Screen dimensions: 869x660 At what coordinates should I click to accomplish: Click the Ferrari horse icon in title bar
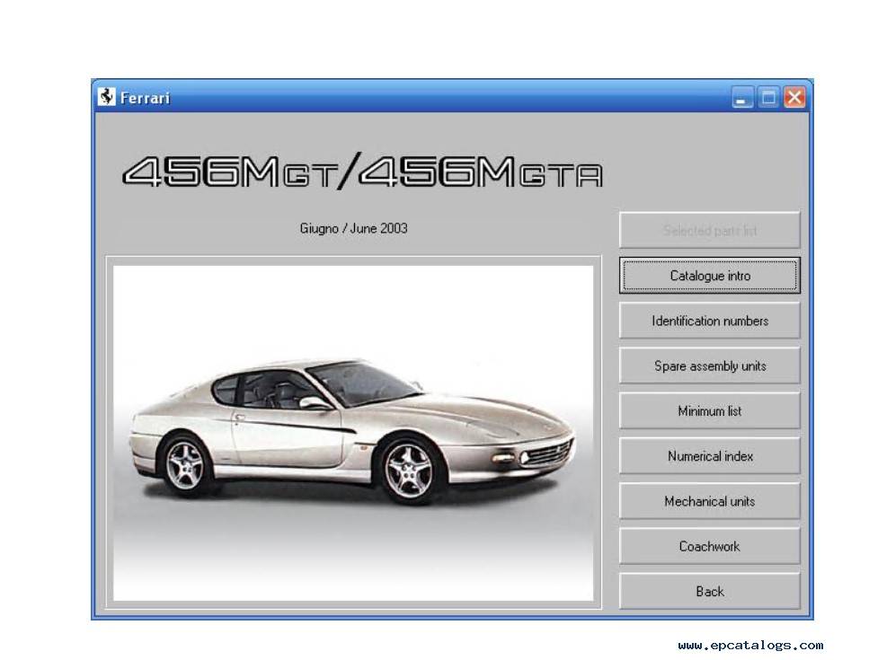(106, 97)
